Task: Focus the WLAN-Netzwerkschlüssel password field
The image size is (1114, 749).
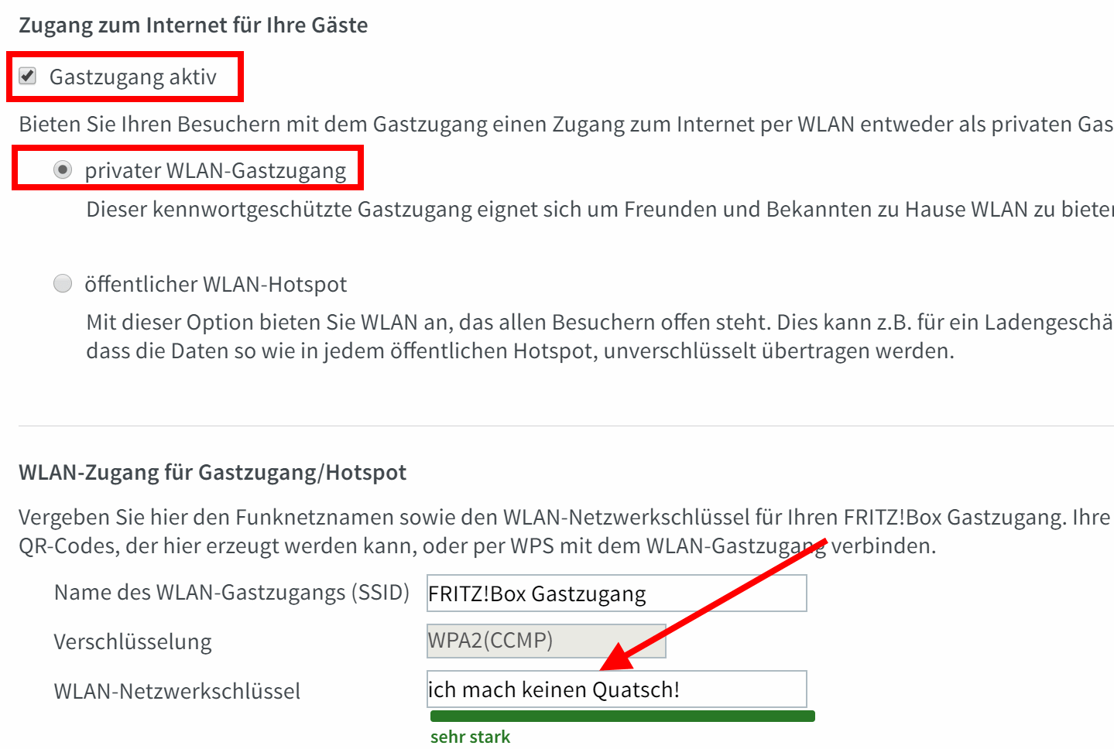Action: 617,689
